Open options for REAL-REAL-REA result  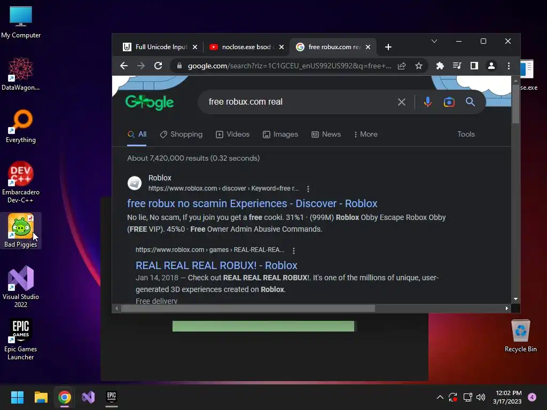[294, 251]
